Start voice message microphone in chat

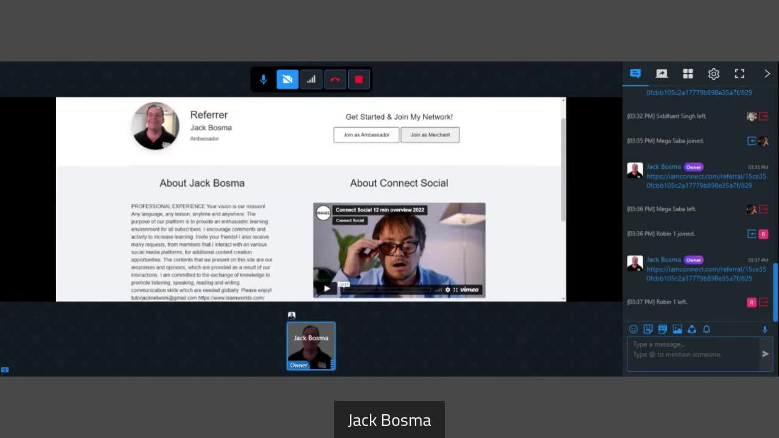coord(765,329)
